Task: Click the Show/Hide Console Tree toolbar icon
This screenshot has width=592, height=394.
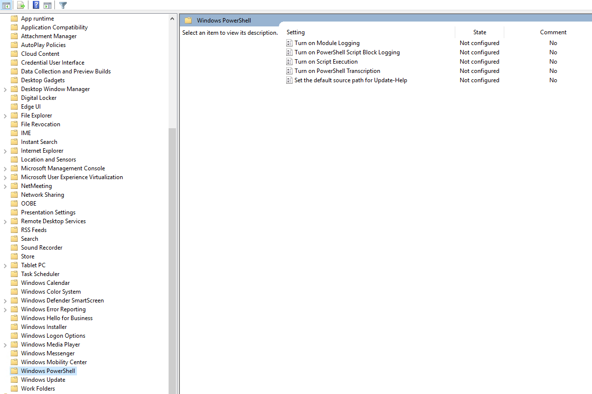Action: pos(6,5)
